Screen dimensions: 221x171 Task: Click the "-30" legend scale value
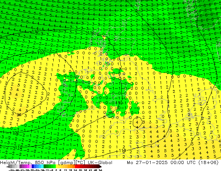coord(32,170)
